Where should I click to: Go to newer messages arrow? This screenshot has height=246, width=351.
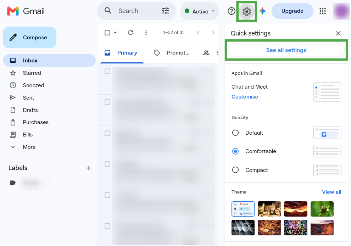[x=198, y=33]
